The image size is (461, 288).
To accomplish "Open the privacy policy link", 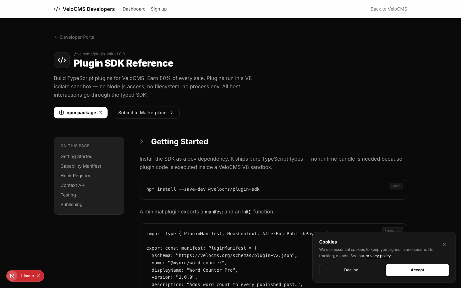I will tap(378, 256).
